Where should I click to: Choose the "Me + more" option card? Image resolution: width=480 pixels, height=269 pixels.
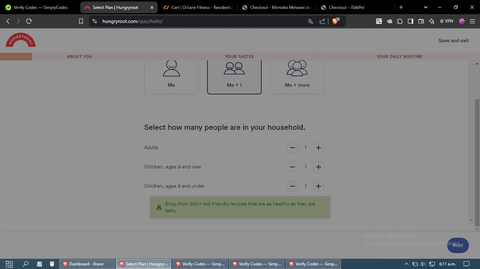click(x=297, y=77)
